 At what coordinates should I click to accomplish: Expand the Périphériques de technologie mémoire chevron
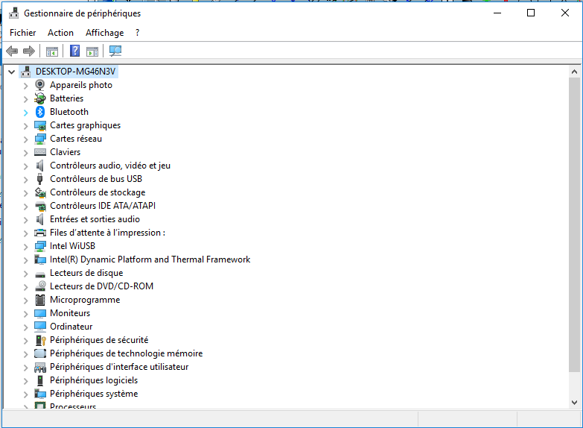pyautogui.click(x=25, y=354)
